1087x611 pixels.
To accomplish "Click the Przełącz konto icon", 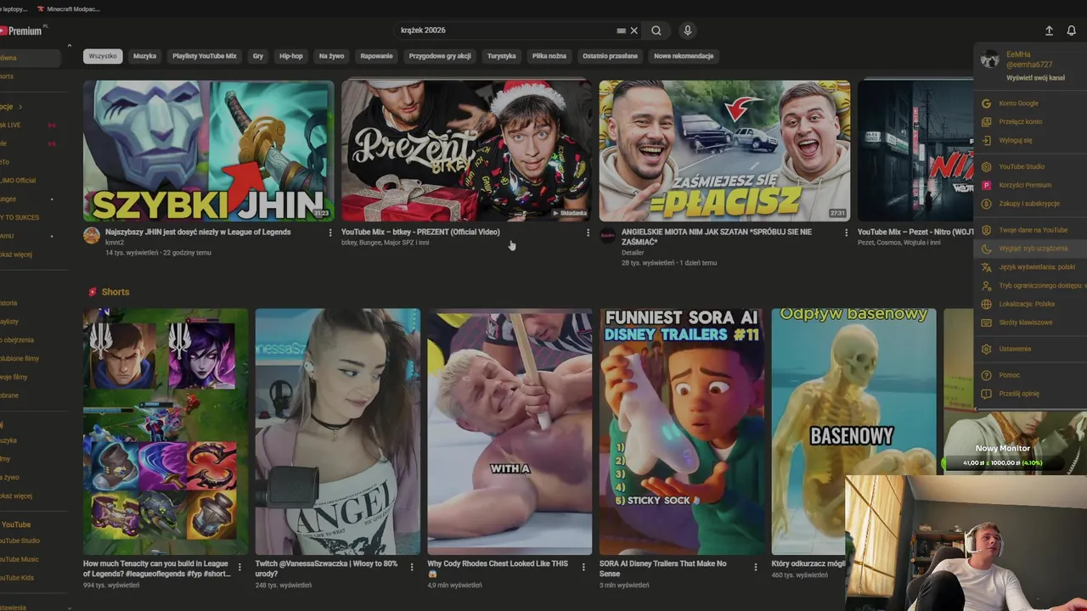I will [986, 121].
